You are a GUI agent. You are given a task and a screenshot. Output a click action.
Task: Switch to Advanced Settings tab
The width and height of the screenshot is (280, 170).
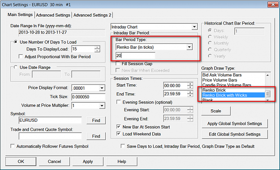point(53,15)
